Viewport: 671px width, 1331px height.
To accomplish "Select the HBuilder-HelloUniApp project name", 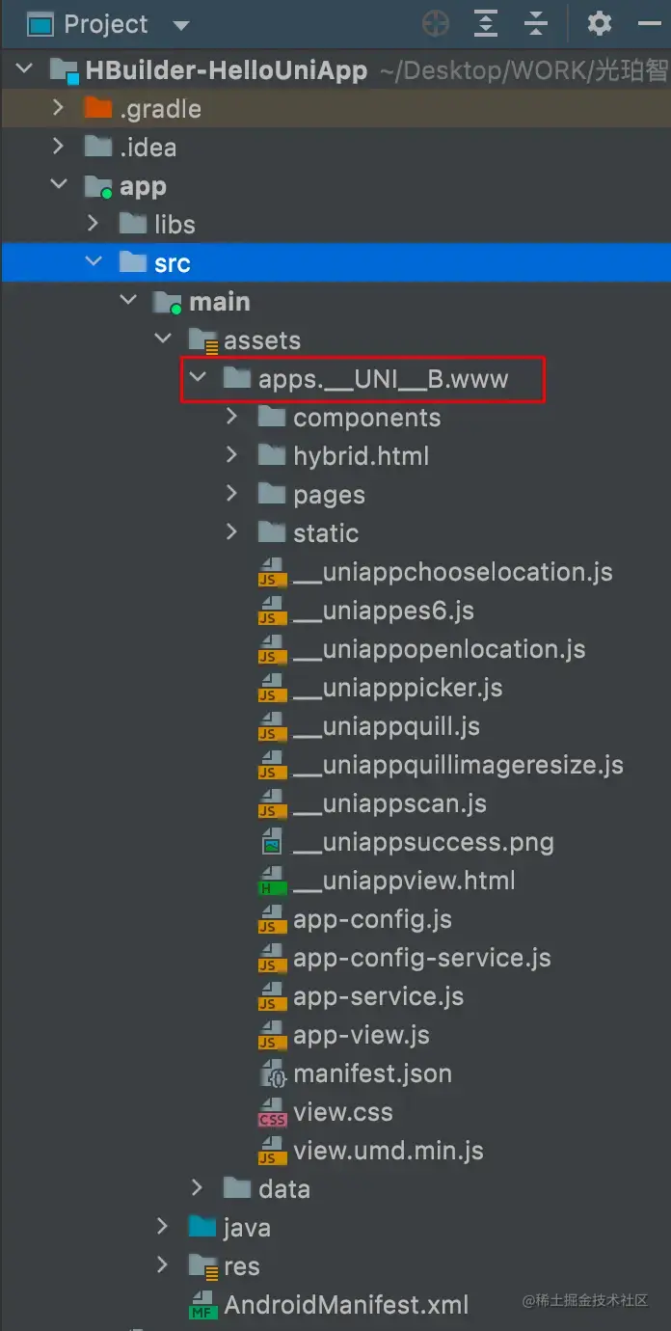I will [227, 70].
